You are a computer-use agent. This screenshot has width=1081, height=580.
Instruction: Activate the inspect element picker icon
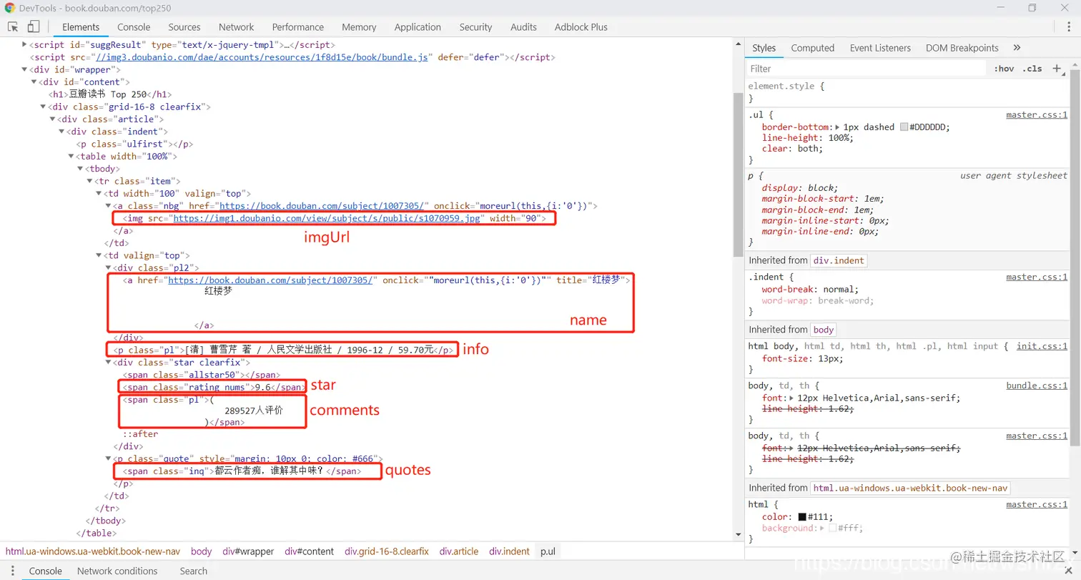[x=13, y=27]
